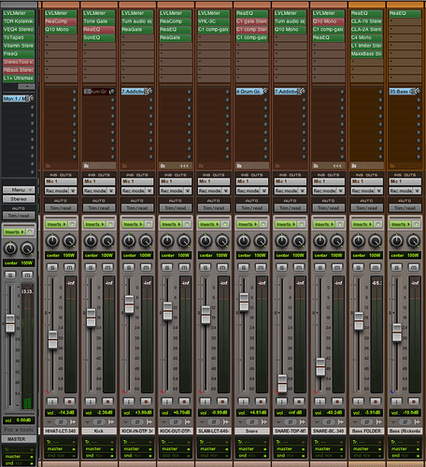This screenshot has height=467, width=426.
Task: Open Inserts button on Bass FOLDER strip
Action: [x=362, y=224]
